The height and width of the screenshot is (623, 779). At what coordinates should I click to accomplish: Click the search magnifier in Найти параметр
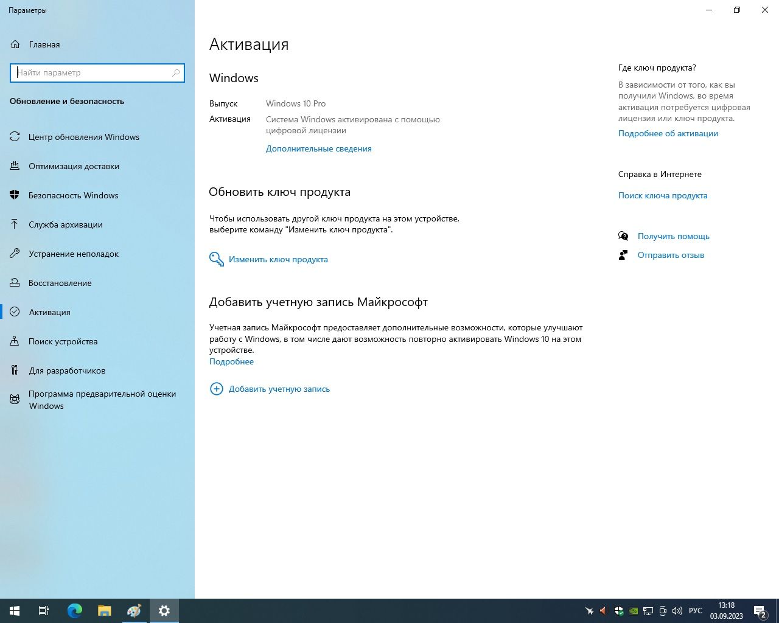click(176, 72)
